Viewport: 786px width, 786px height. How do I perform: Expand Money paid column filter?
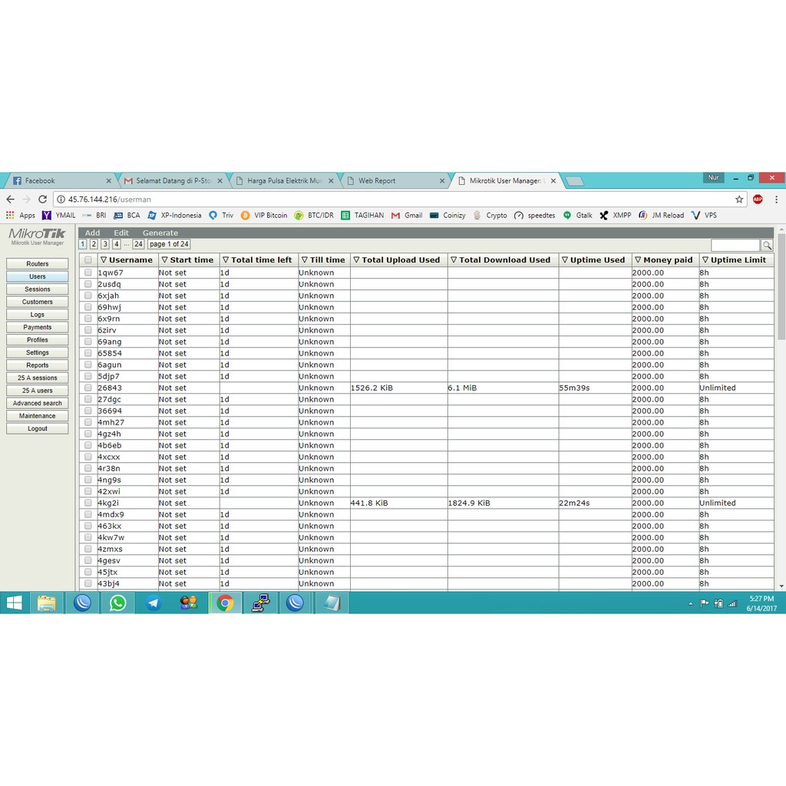[x=638, y=260]
